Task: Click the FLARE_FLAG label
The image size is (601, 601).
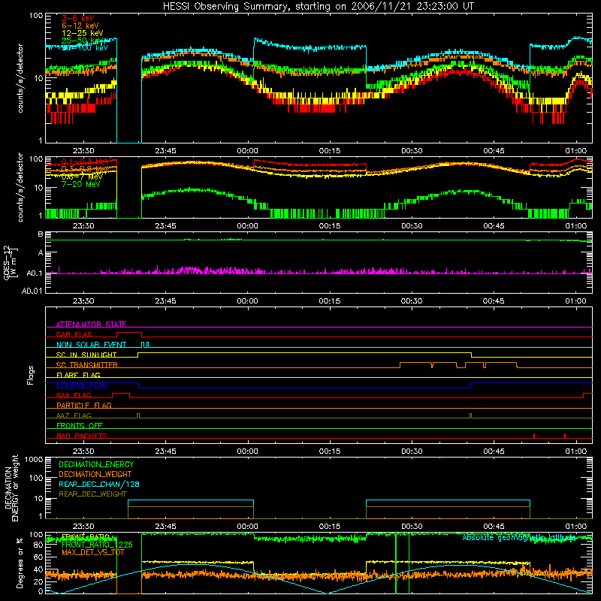Action: tap(78, 375)
